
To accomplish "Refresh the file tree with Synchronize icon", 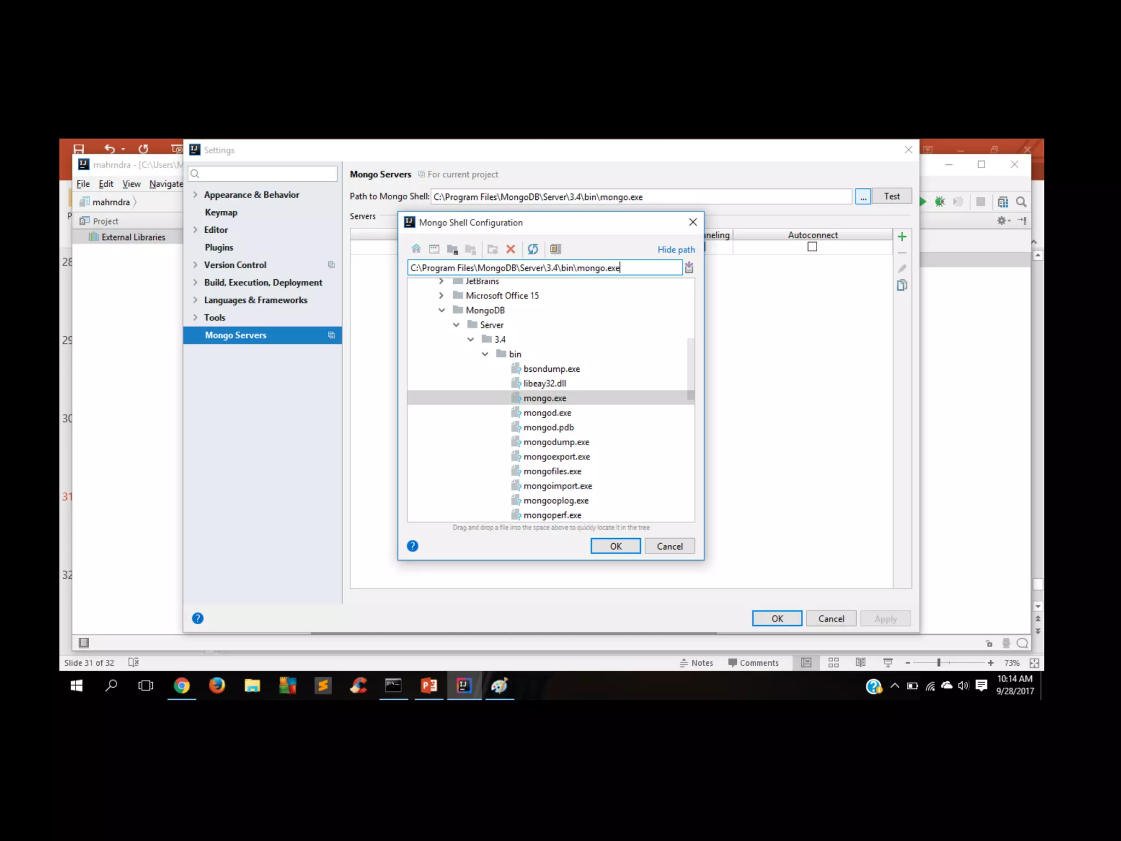I will 533,249.
